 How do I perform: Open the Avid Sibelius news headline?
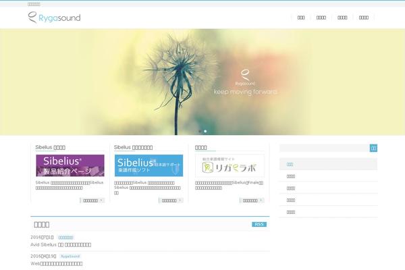[x=61, y=244]
